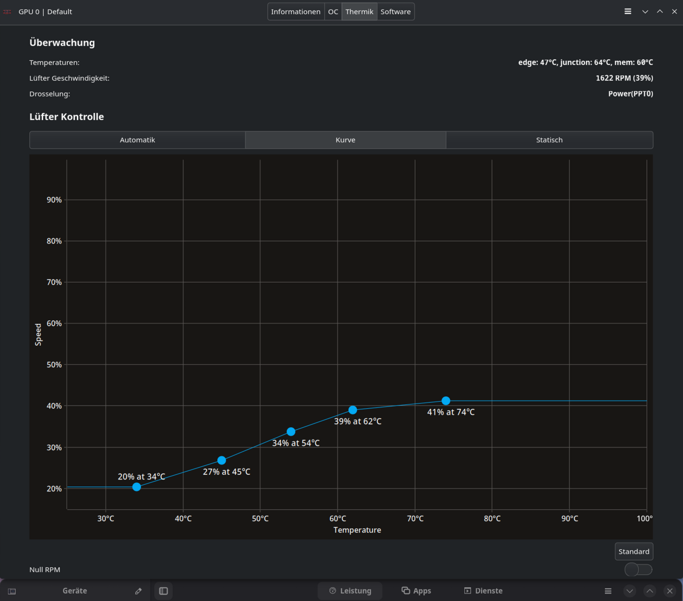Switch to the OC tab
The image size is (683, 601).
pos(333,11)
